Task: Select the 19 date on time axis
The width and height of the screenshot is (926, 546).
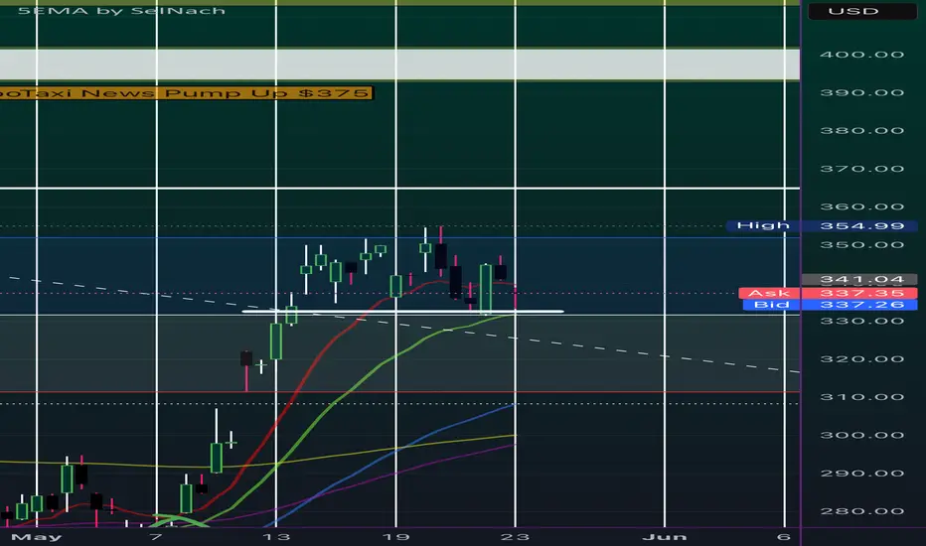Action: 395,536
